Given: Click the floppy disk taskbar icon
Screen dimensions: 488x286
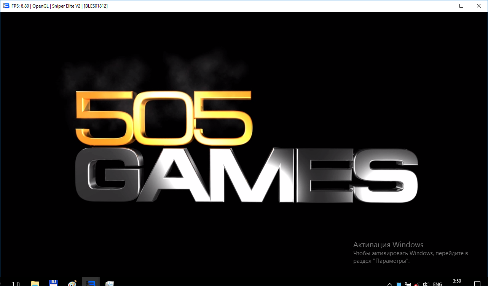Looking at the screenshot, I should tap(53, 283).
